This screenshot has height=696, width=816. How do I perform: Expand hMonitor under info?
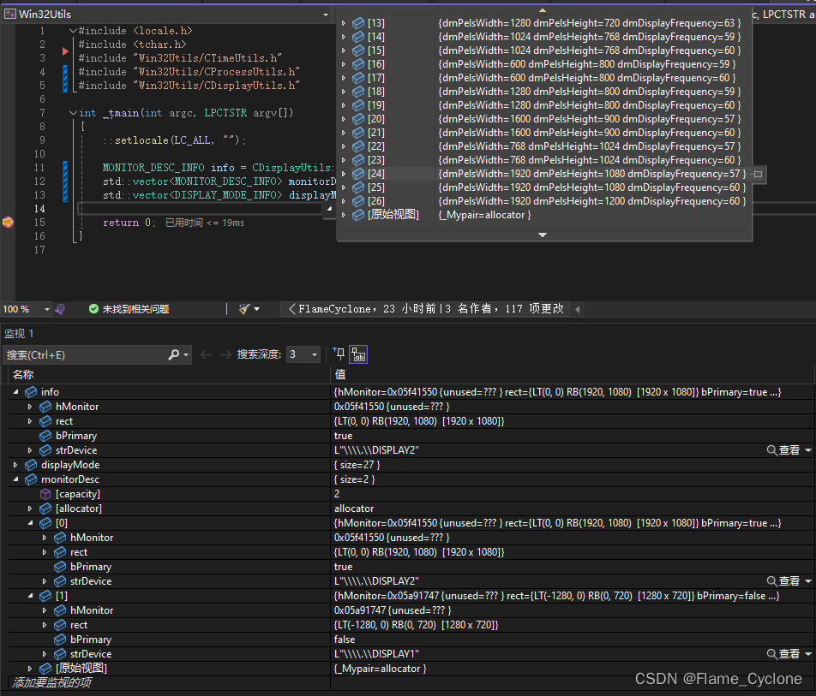pos(30,407)
